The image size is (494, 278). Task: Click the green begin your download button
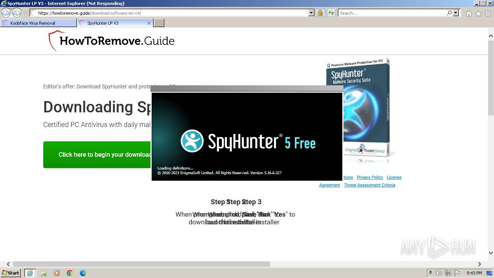97,154
